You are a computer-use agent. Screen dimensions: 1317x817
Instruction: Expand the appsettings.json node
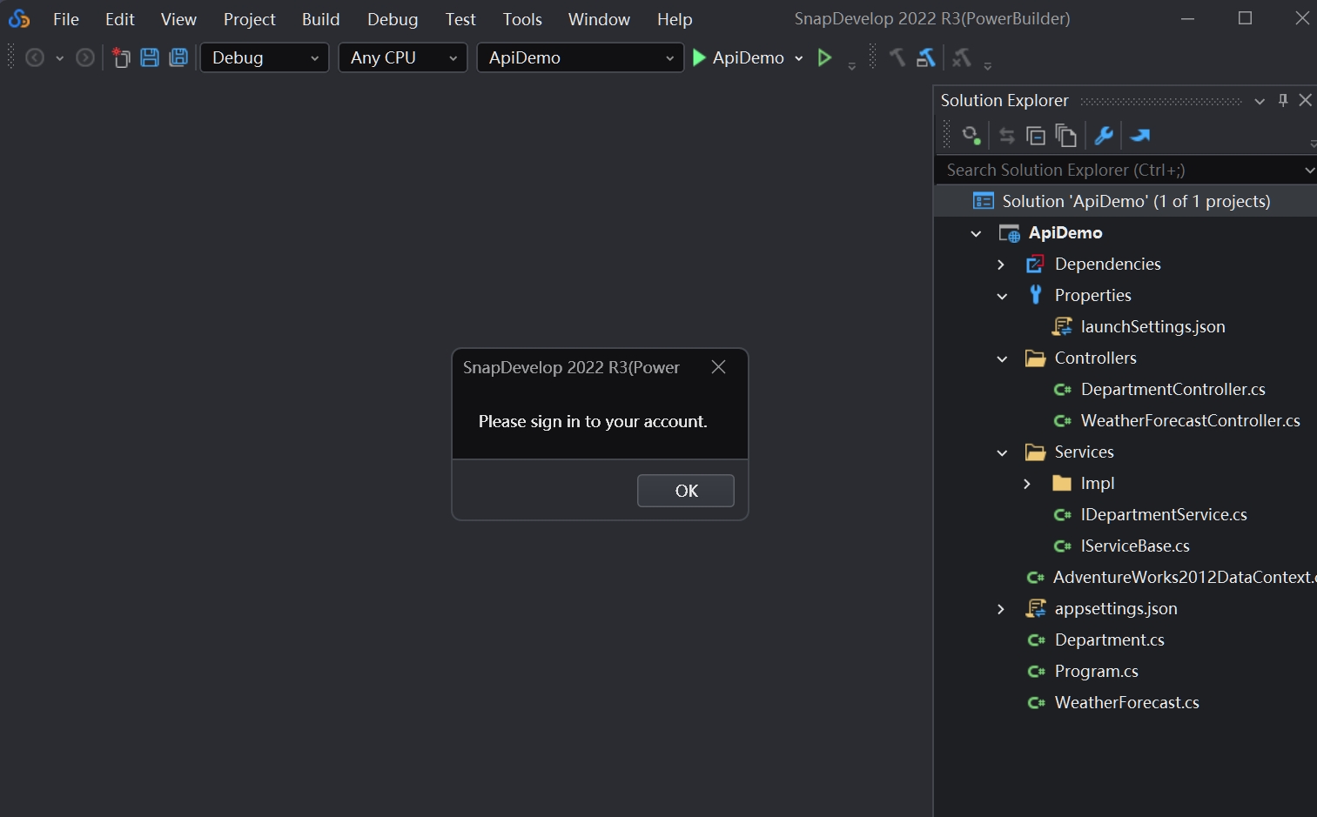point(1001,609)
